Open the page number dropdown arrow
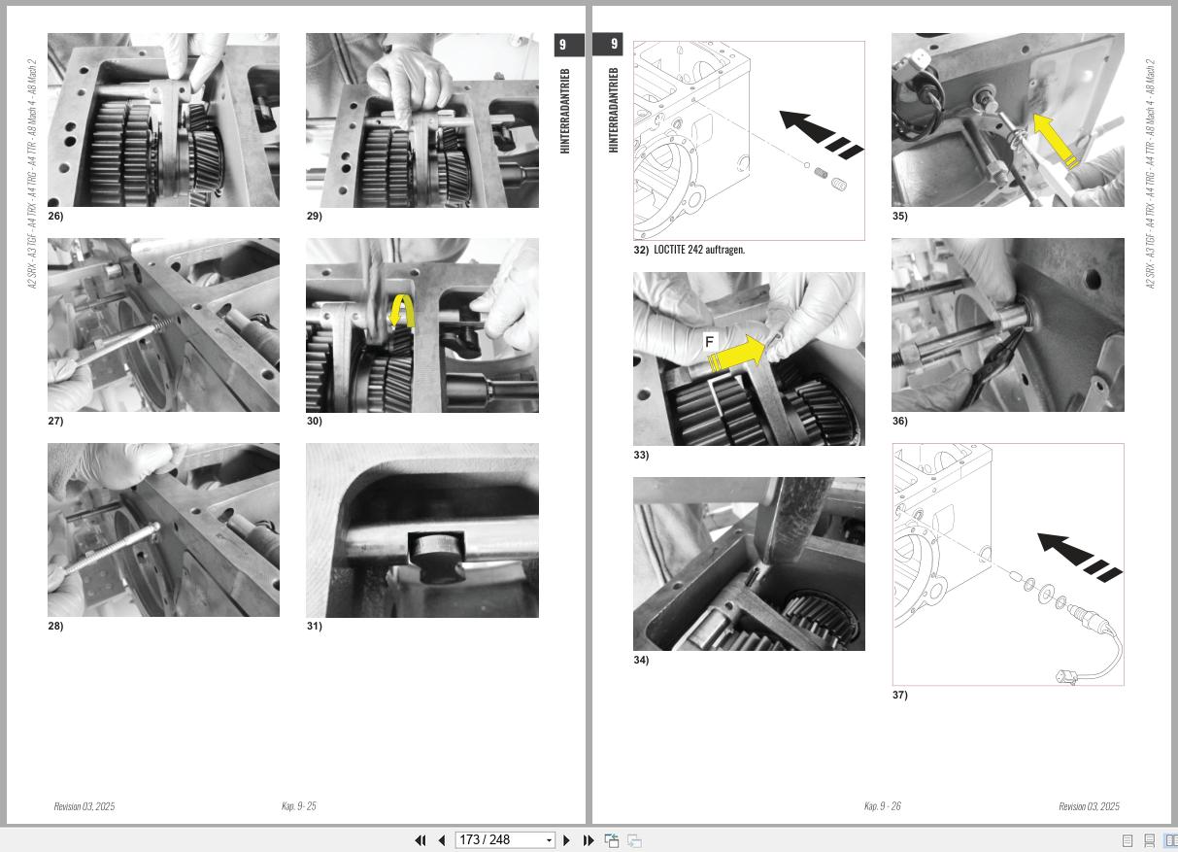The image size is (1178, 852). 550,840
